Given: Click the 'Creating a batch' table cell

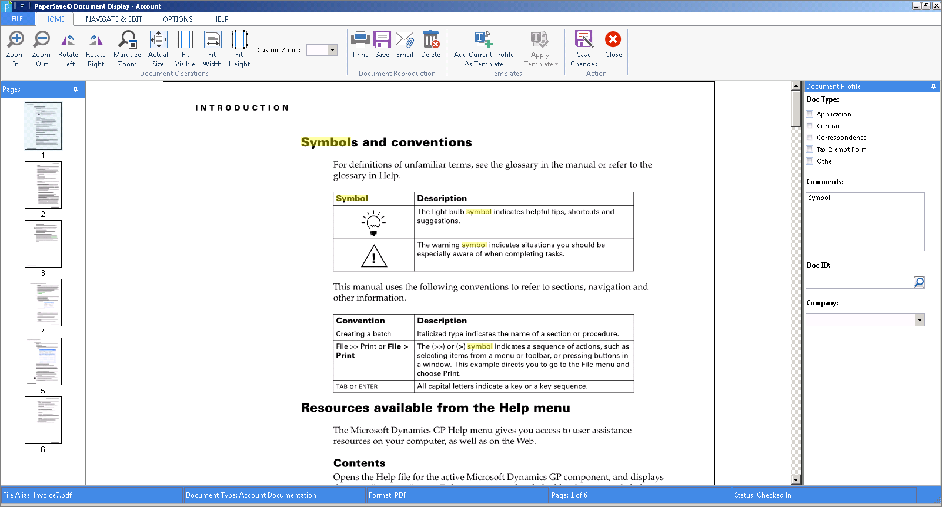Looking at the screenshot, I should 373,333.
